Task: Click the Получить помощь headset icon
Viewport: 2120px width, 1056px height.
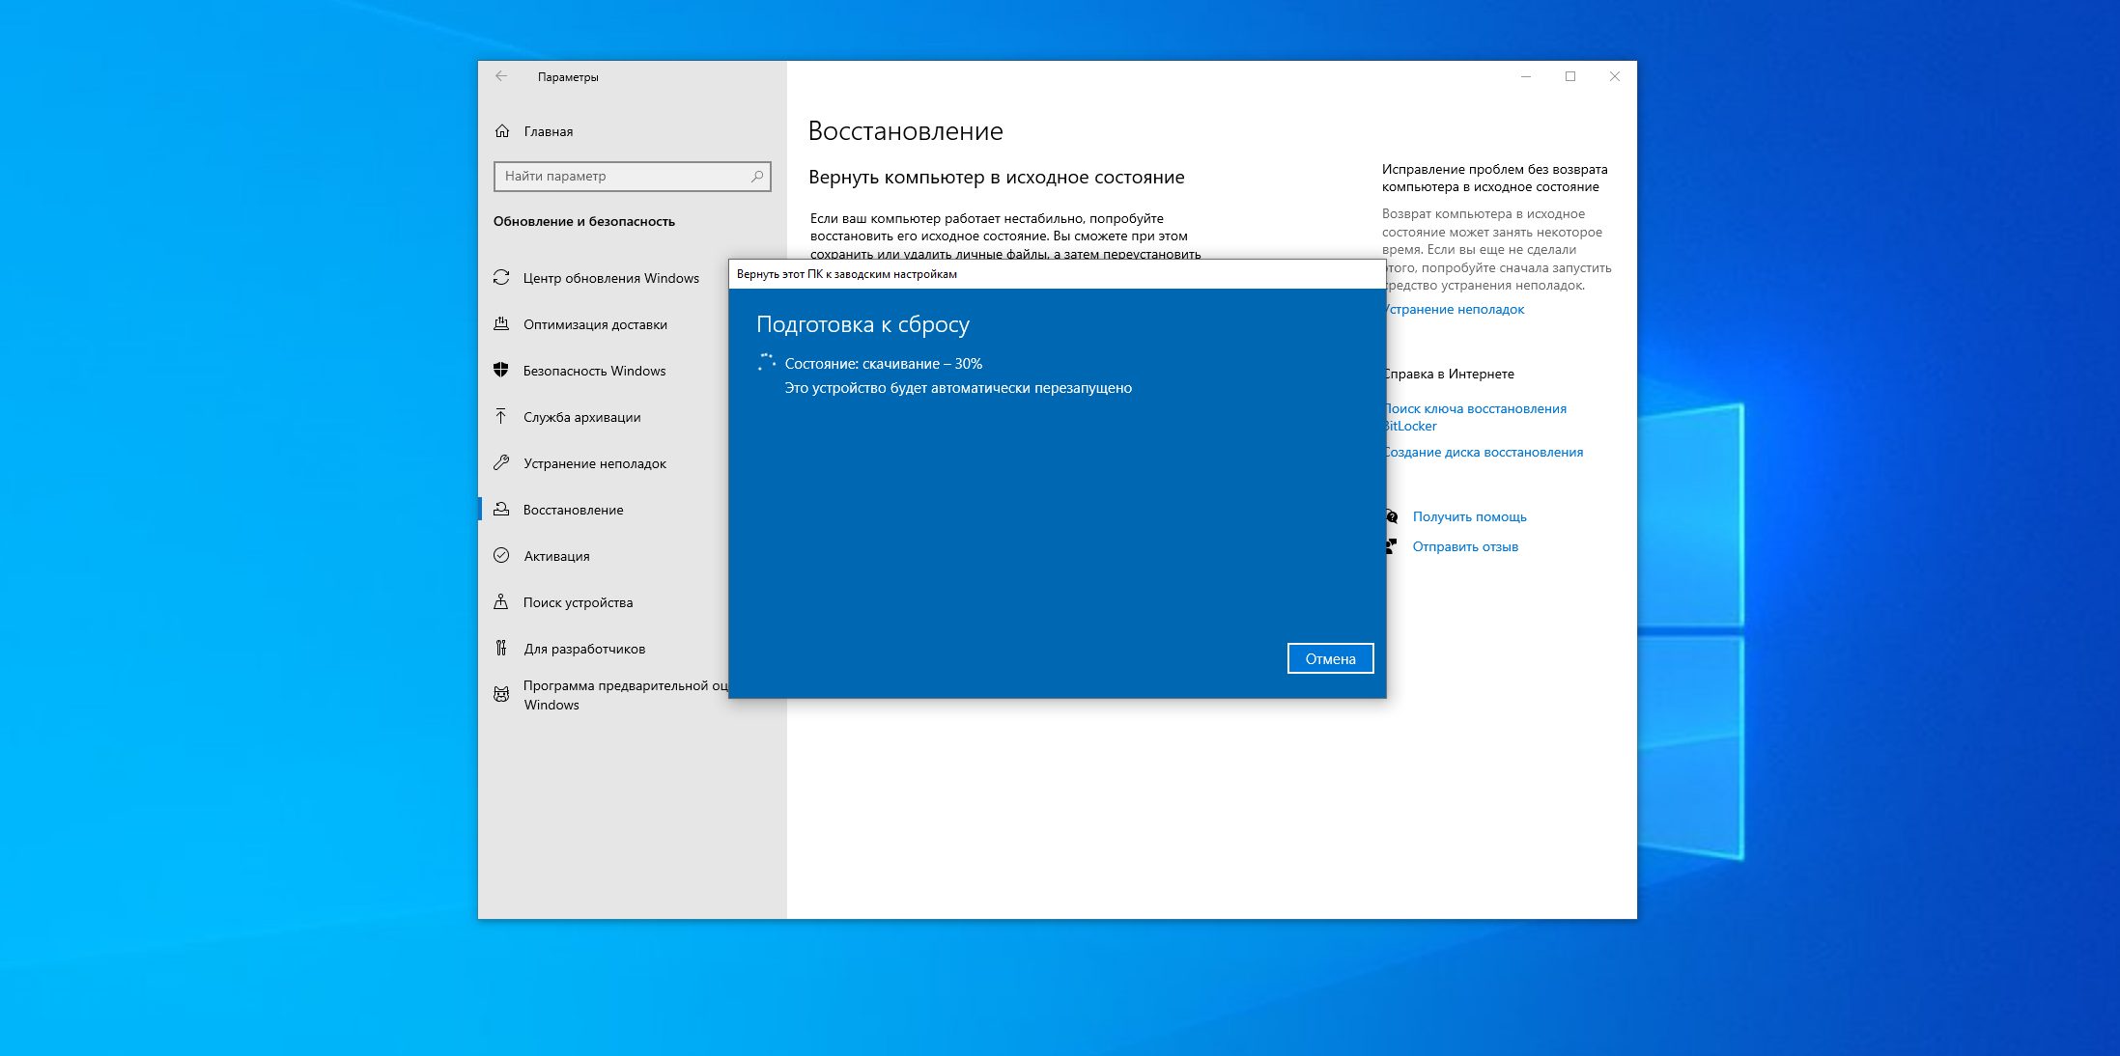Action: tap(1391, 517)
